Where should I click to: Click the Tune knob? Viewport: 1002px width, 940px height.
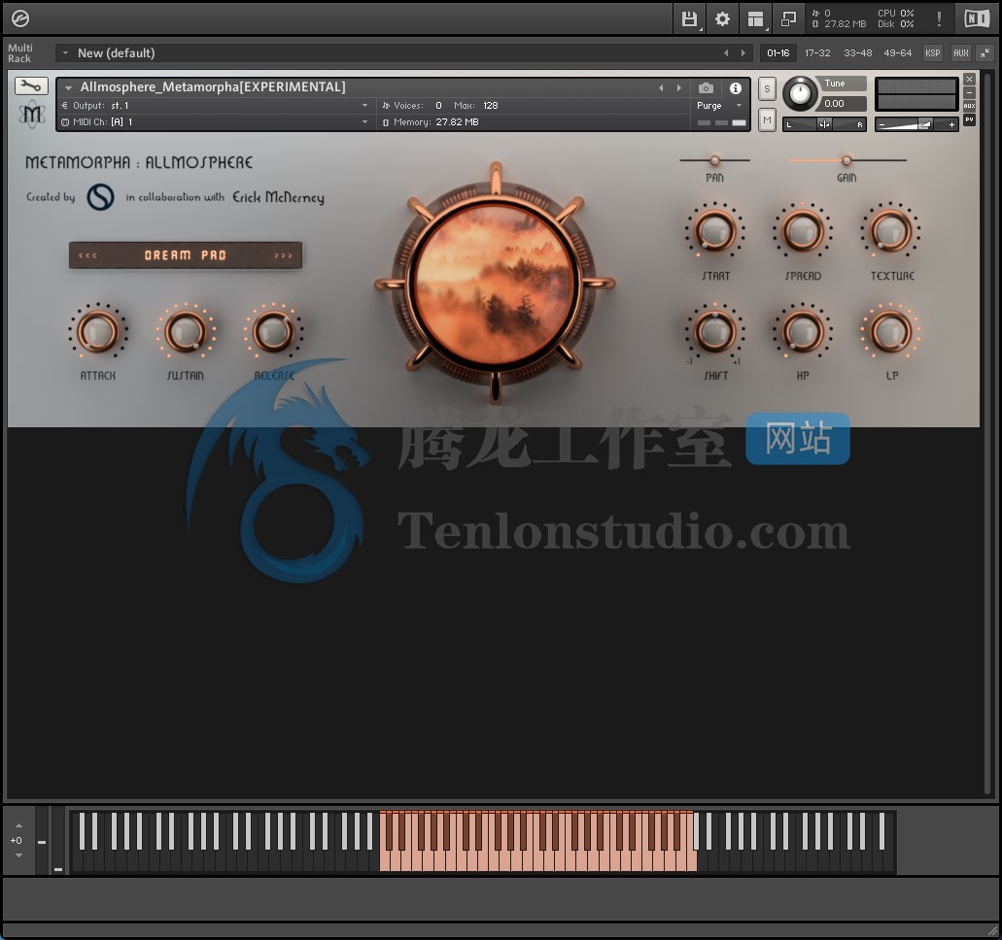800,94
